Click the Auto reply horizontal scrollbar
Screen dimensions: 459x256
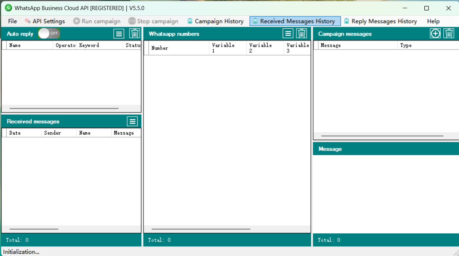click(64, 108)
